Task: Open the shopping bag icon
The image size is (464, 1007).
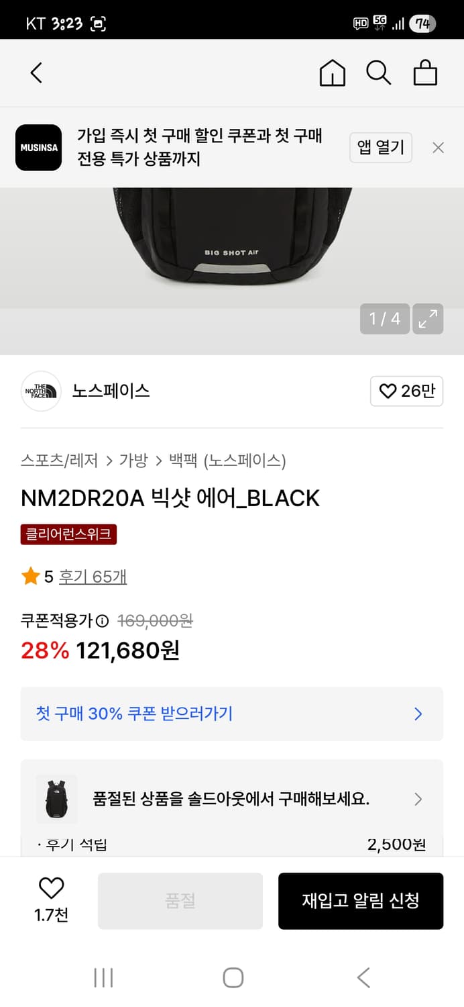Action: tap(425, 73)
